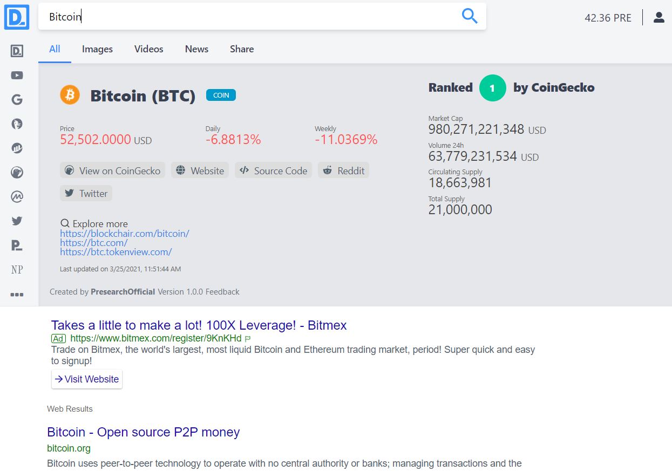Select the NP provider in sidebar
Image resolution: width=672 pixels, height=471 pixels.
tap(17, 269)
